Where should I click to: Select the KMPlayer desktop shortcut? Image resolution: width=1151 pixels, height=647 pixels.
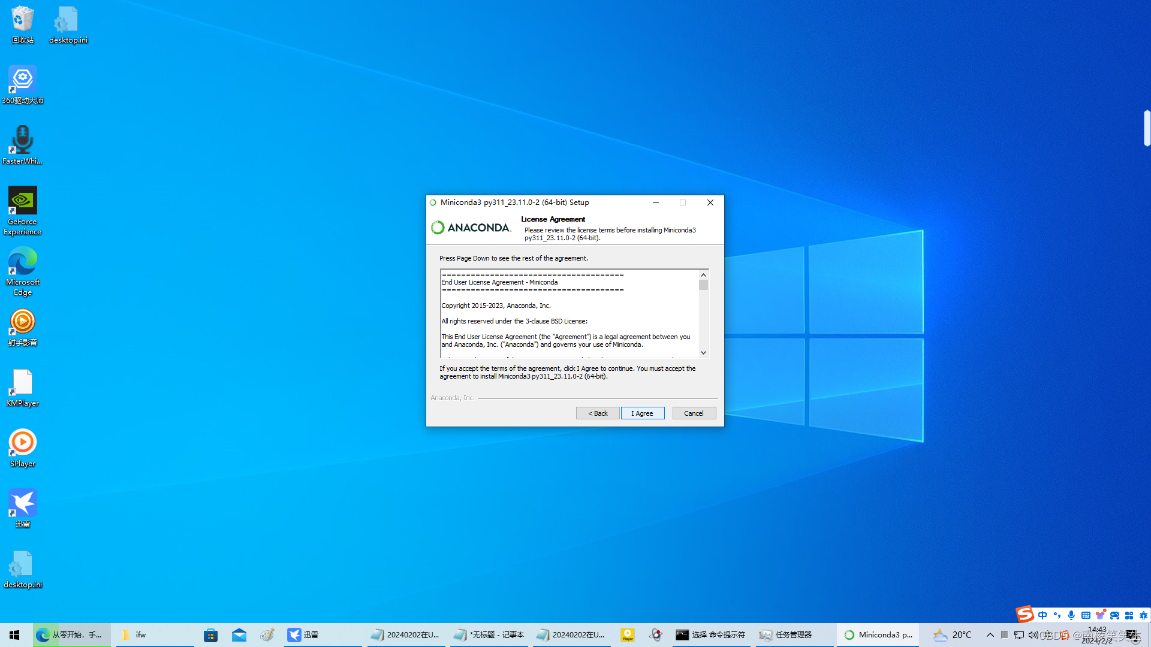click(23, 388)
